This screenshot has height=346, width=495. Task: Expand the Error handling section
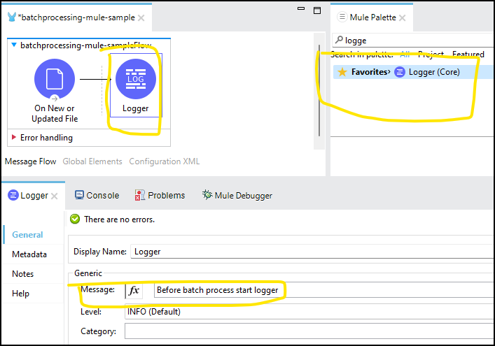14,138
